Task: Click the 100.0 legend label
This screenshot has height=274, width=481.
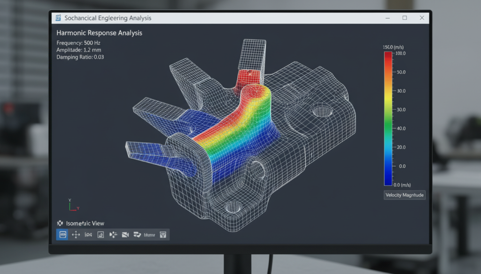Action: click(x=400, y=53)
